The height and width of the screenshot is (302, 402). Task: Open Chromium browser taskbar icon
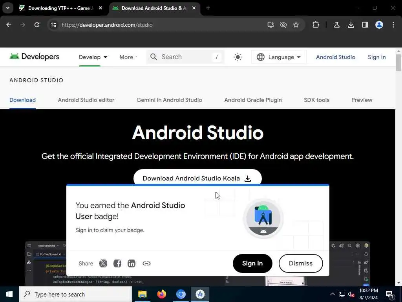(181, 294)
